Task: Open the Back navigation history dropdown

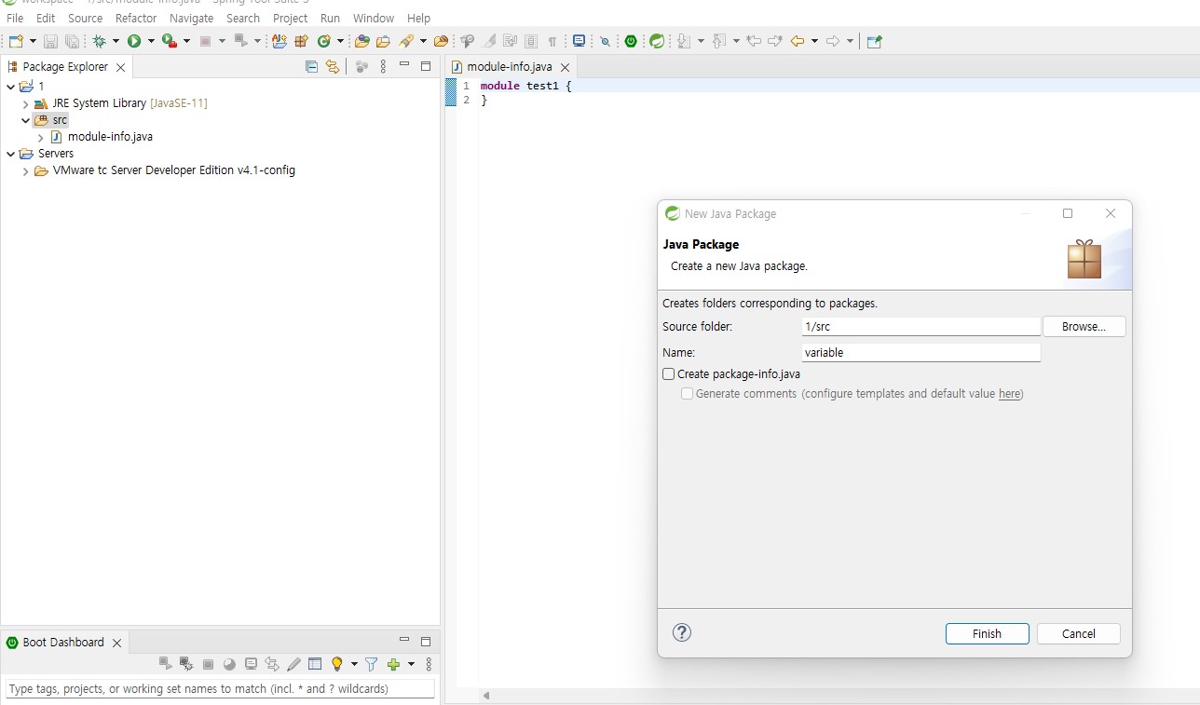Action: click(814, 41)
